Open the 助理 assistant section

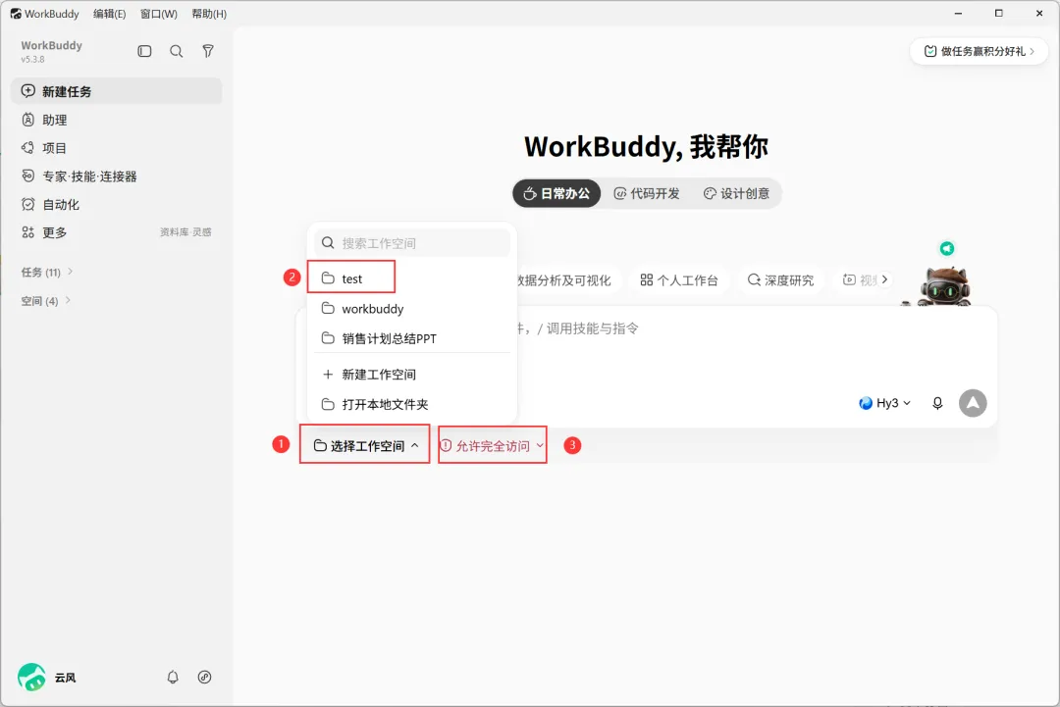click(116, 120)
